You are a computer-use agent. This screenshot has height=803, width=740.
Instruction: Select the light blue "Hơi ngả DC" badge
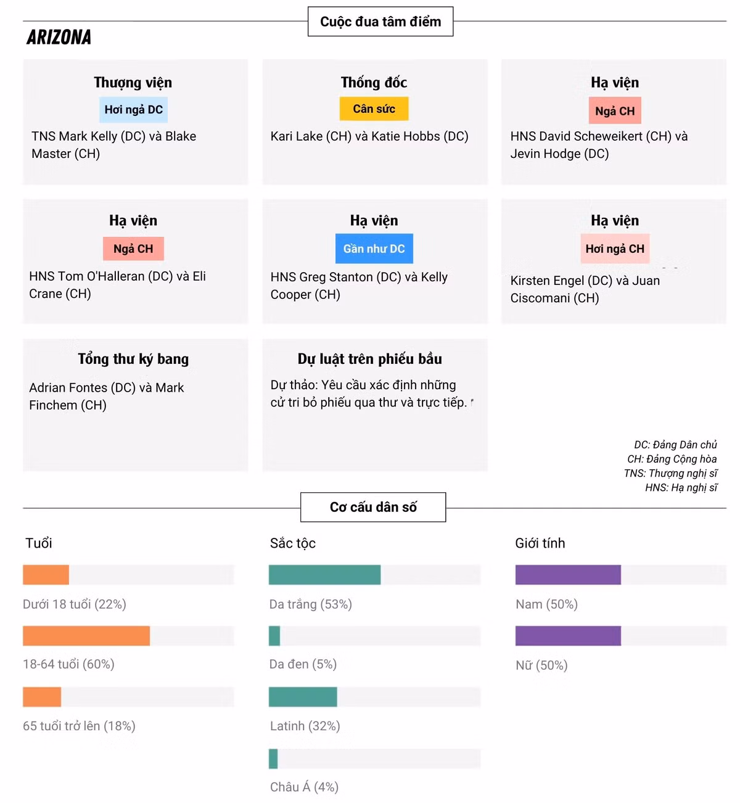133,110
